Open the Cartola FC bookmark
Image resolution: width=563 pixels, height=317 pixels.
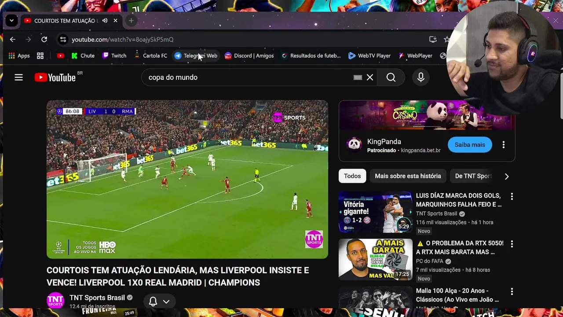coord(150,56)
